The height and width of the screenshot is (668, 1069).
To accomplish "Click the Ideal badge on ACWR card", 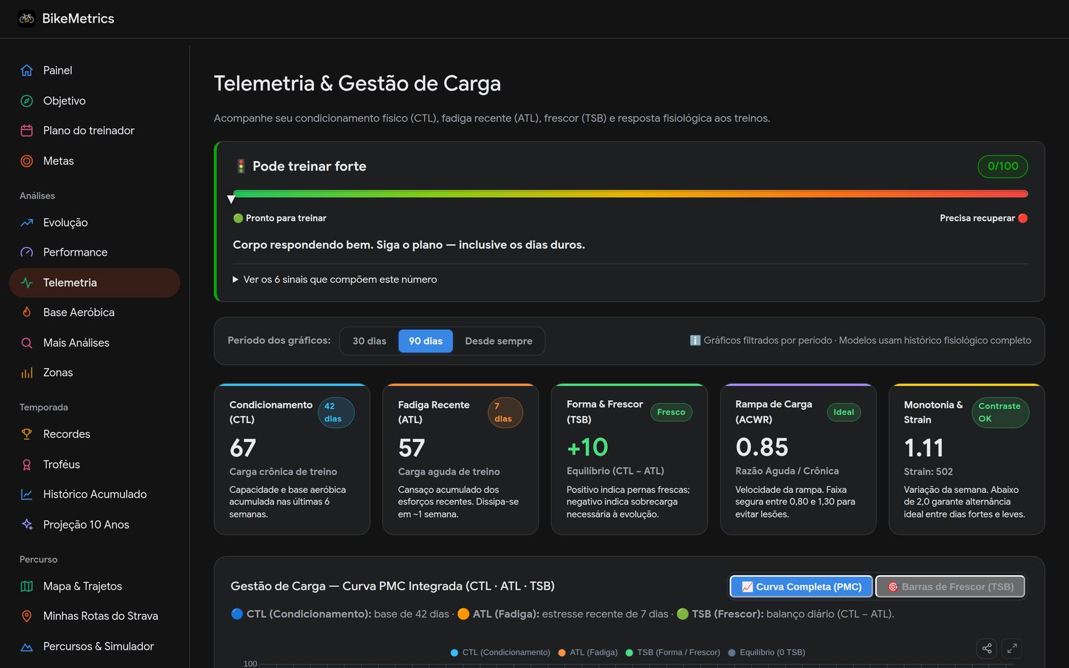I will coord(844,412).
